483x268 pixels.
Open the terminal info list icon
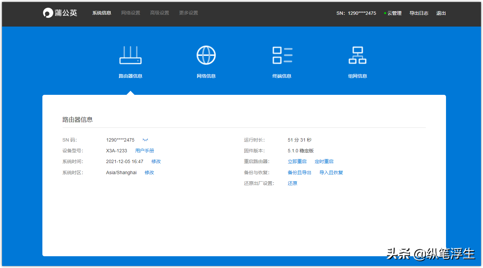(x=282, y=55)
